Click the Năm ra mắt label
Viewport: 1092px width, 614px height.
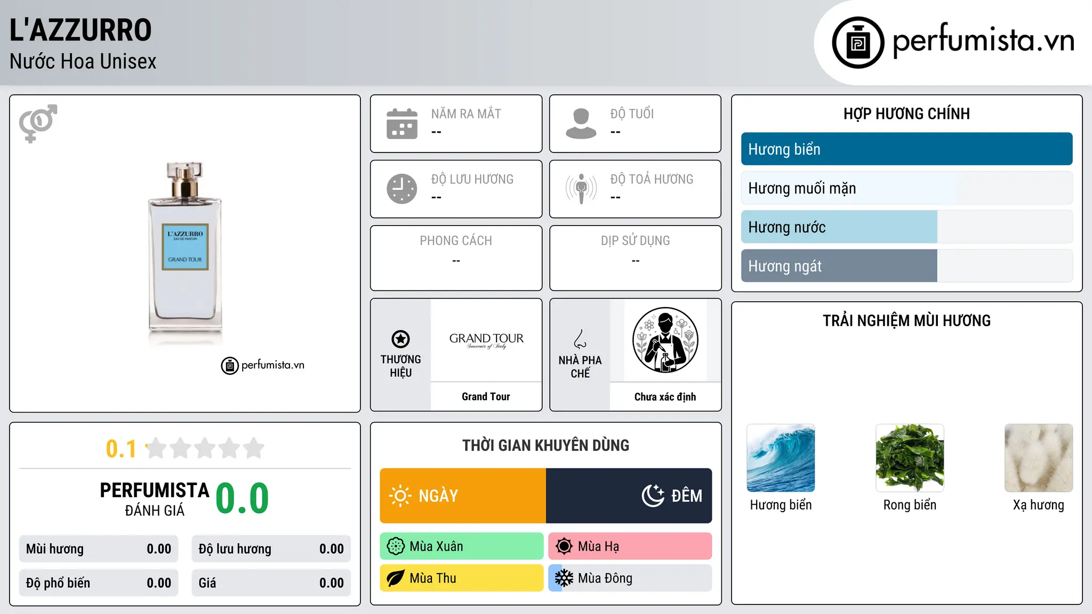466,114
